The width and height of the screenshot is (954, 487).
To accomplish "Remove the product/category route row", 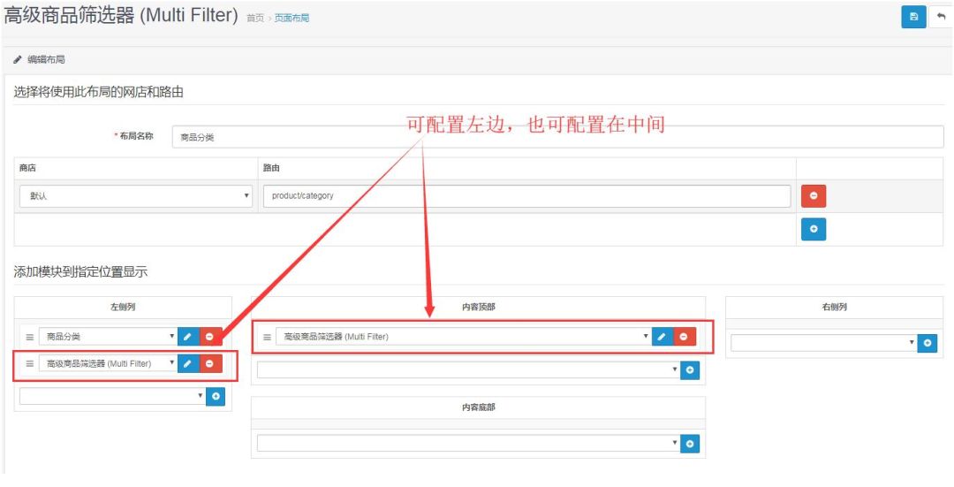I will click(x=813, y=196).
